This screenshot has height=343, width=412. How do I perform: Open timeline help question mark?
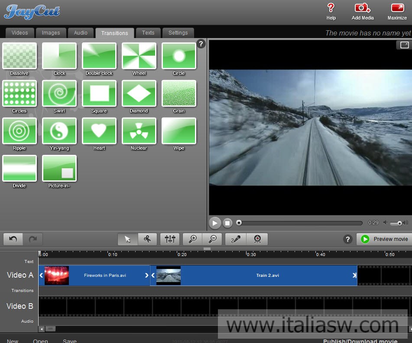click(347, 239)
